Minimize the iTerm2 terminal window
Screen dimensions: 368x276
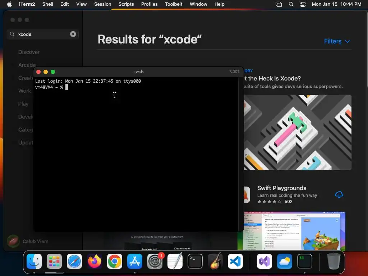coord(46,72)
